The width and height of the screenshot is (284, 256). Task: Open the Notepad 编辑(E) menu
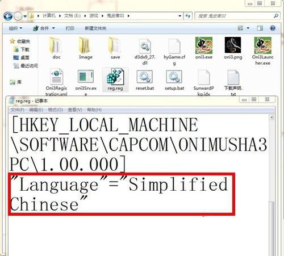pos(36,110)
